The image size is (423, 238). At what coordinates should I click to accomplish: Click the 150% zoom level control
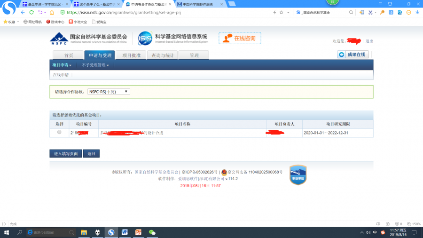tap(414, 224)
